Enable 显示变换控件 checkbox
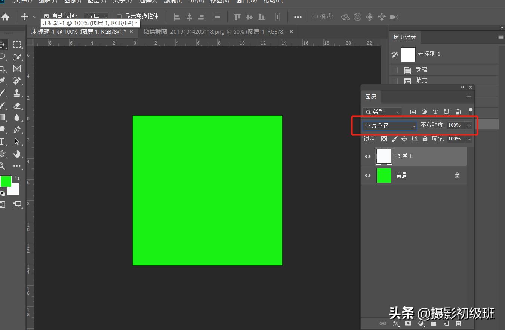The width and height of the screenshot is (505, 330). 120,16
